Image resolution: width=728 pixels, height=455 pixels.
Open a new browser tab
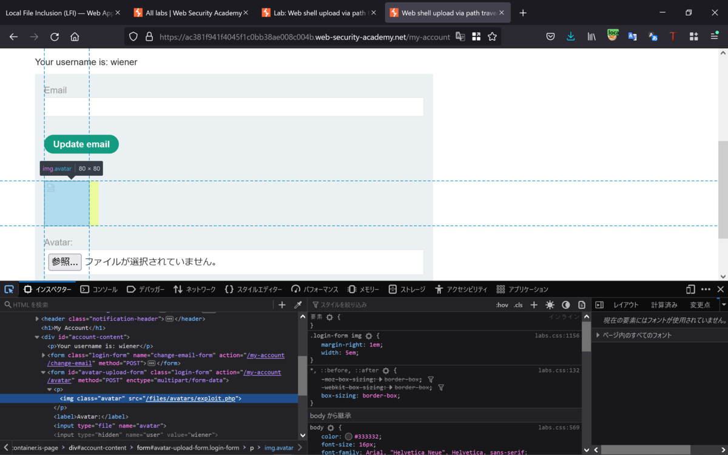[523, 13]
